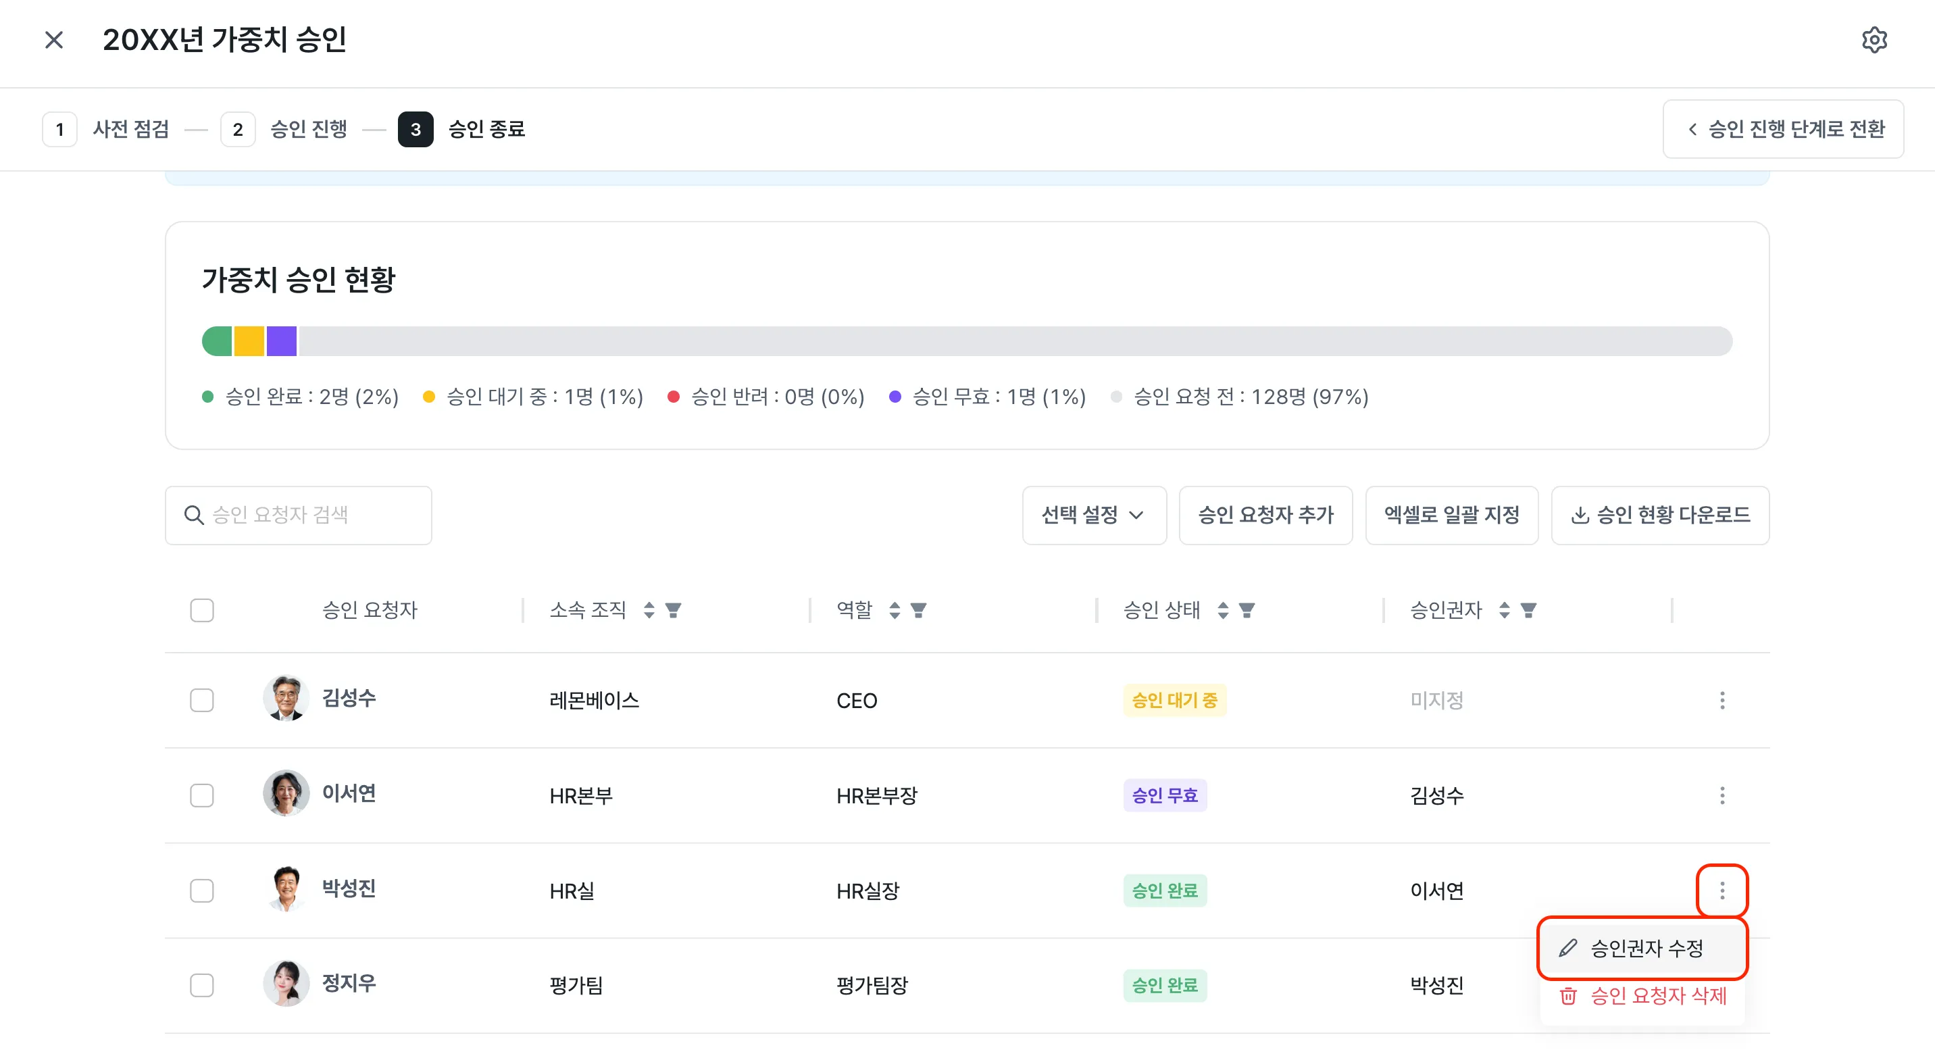The image size is (1935, 1054).
Task: Click the 승인 대기 중 status badge for 김성수
Action: tap(1174, 700)
